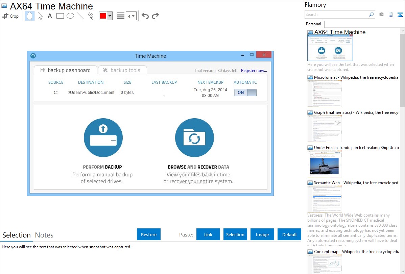Click the red color swatch
Viewport: 405px width, 274px height.
(103, 16)
